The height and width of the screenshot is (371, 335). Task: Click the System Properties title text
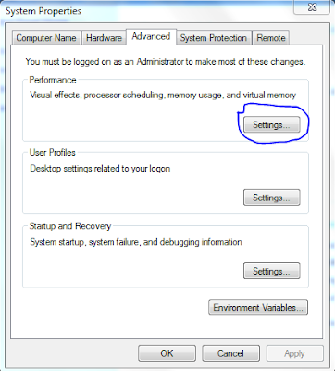click(x=43, y=11)
